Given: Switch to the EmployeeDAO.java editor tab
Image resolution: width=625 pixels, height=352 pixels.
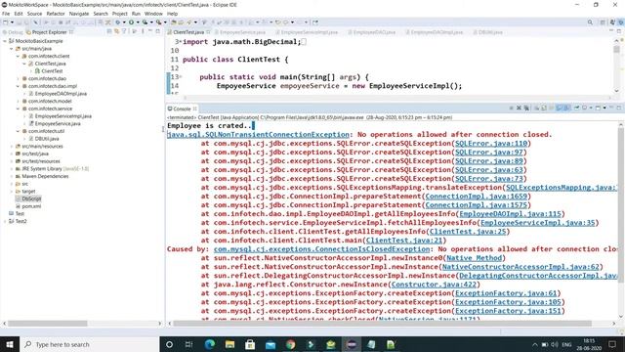Looking at the screenshot, I should coord(374,32).
